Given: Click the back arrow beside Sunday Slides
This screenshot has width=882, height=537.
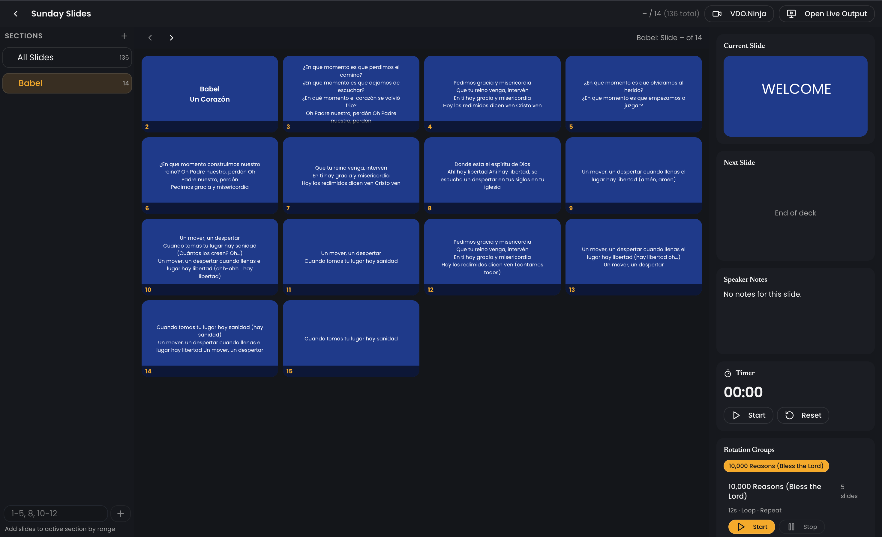Looking at the screenshot, I should (16, 13).
